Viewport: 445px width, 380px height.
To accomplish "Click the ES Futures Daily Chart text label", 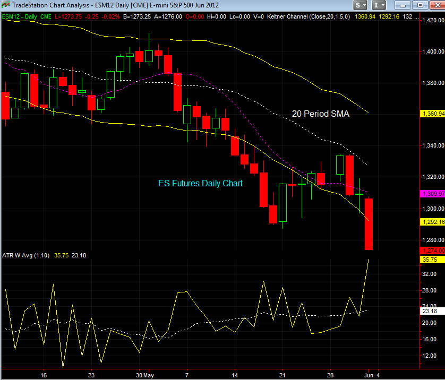I will 201,184.
